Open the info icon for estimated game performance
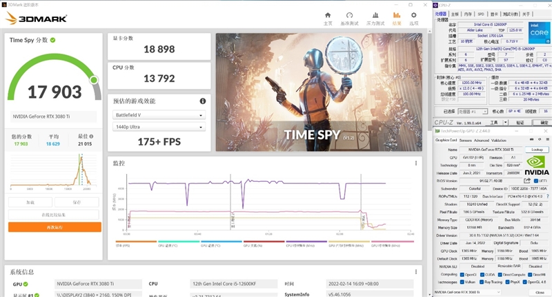Viewport: 552px width, 297px height. tap(203, 101)
